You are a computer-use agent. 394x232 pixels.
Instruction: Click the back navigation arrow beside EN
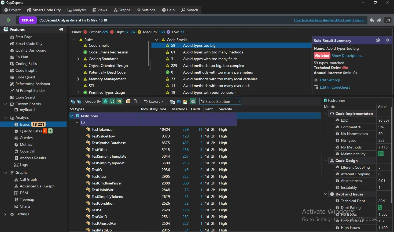(372, 20)
